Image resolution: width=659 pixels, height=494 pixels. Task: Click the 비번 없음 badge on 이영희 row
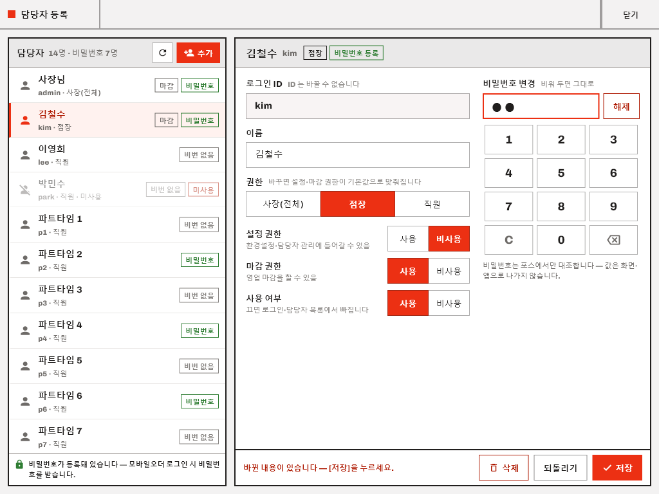click(x=200, y=155)
